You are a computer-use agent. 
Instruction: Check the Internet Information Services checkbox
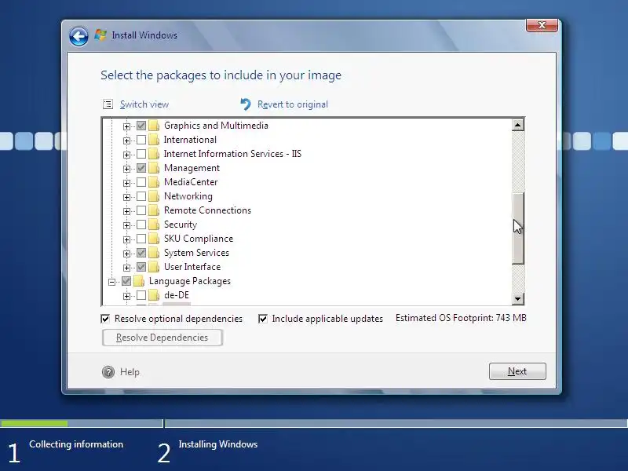(x=141, y=154)
